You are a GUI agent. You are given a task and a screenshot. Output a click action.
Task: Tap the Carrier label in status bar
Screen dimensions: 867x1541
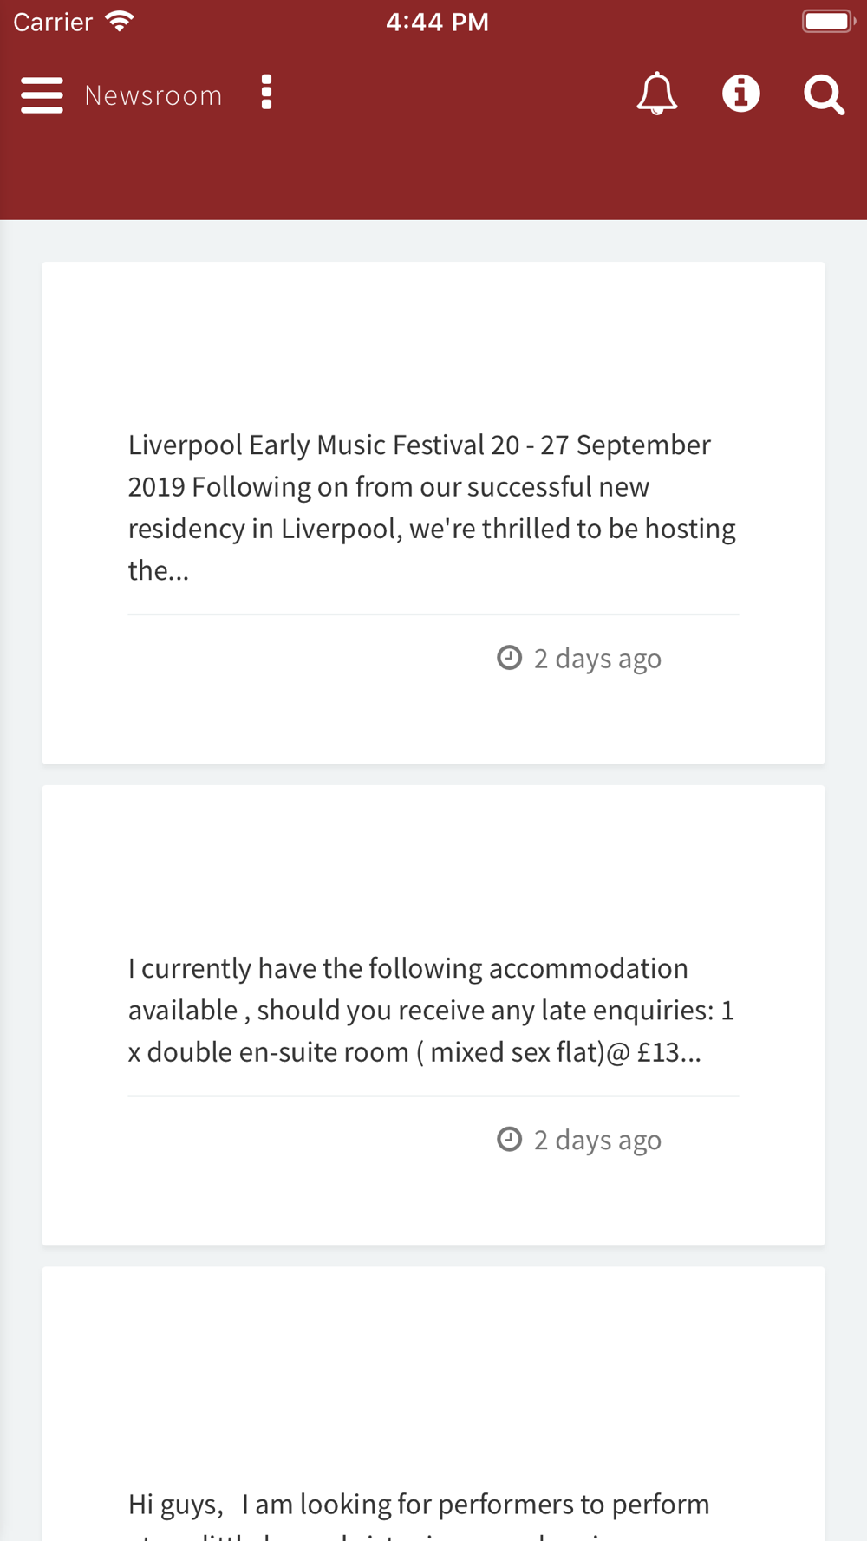[x=53, y=22]
